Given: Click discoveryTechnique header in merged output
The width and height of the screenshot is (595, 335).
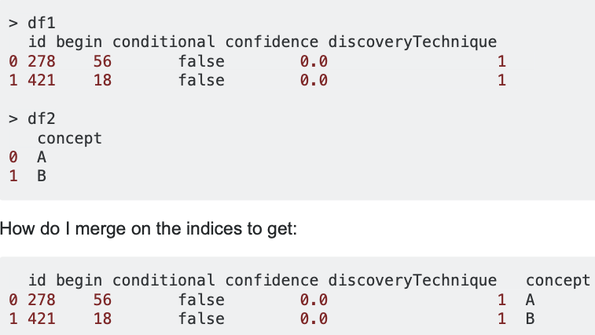Looking at the screenshot, I should [413, 280].
